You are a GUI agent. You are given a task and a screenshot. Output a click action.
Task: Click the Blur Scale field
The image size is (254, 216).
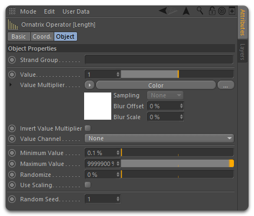[x=166, y=117]
